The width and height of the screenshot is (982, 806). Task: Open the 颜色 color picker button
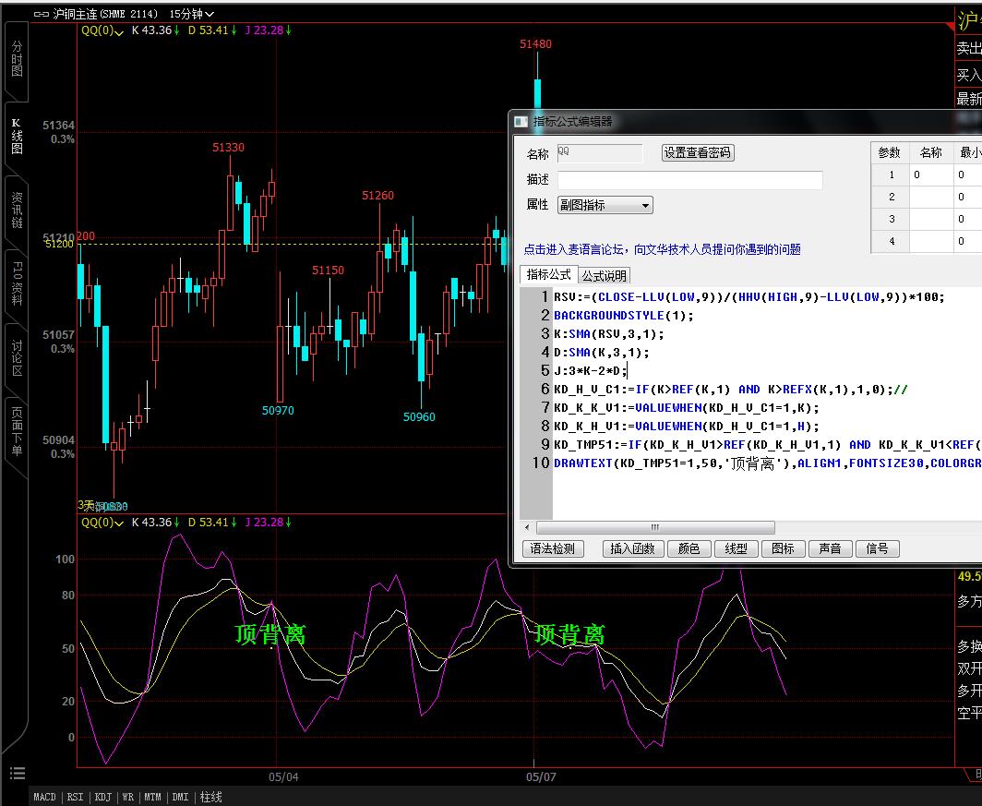click(x=689, y=548)
